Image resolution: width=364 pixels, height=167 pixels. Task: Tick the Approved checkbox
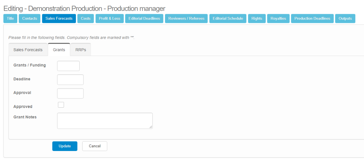pos(61,105)
